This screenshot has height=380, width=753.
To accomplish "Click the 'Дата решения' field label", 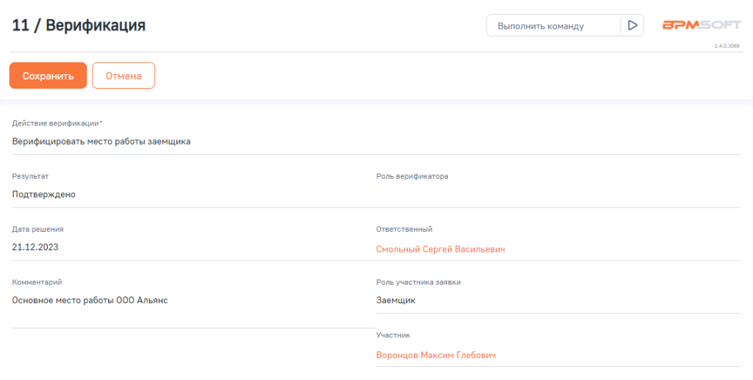I will point(38,229).
